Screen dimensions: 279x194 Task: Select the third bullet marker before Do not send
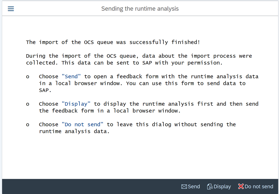click(28, 125)
